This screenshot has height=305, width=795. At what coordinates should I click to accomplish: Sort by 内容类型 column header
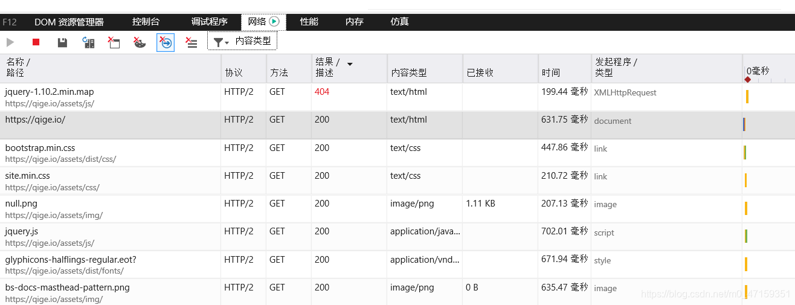(425, 68)
